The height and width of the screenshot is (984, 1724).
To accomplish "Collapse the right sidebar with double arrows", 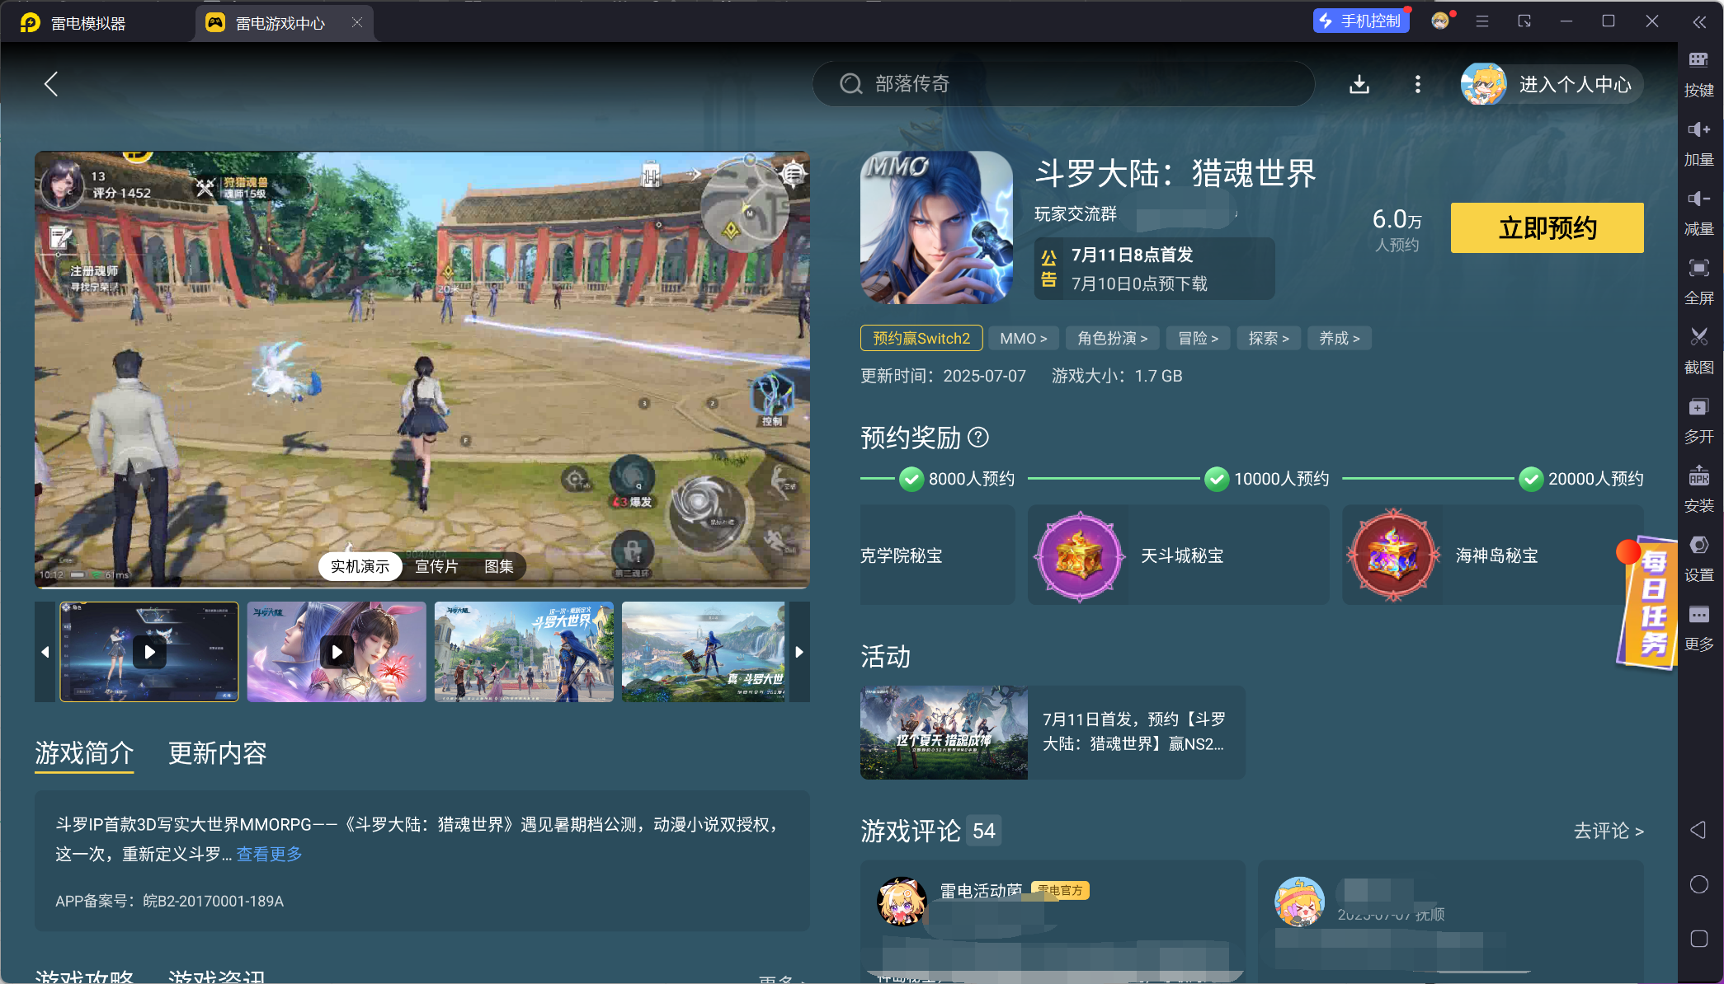I will 1699,22.
